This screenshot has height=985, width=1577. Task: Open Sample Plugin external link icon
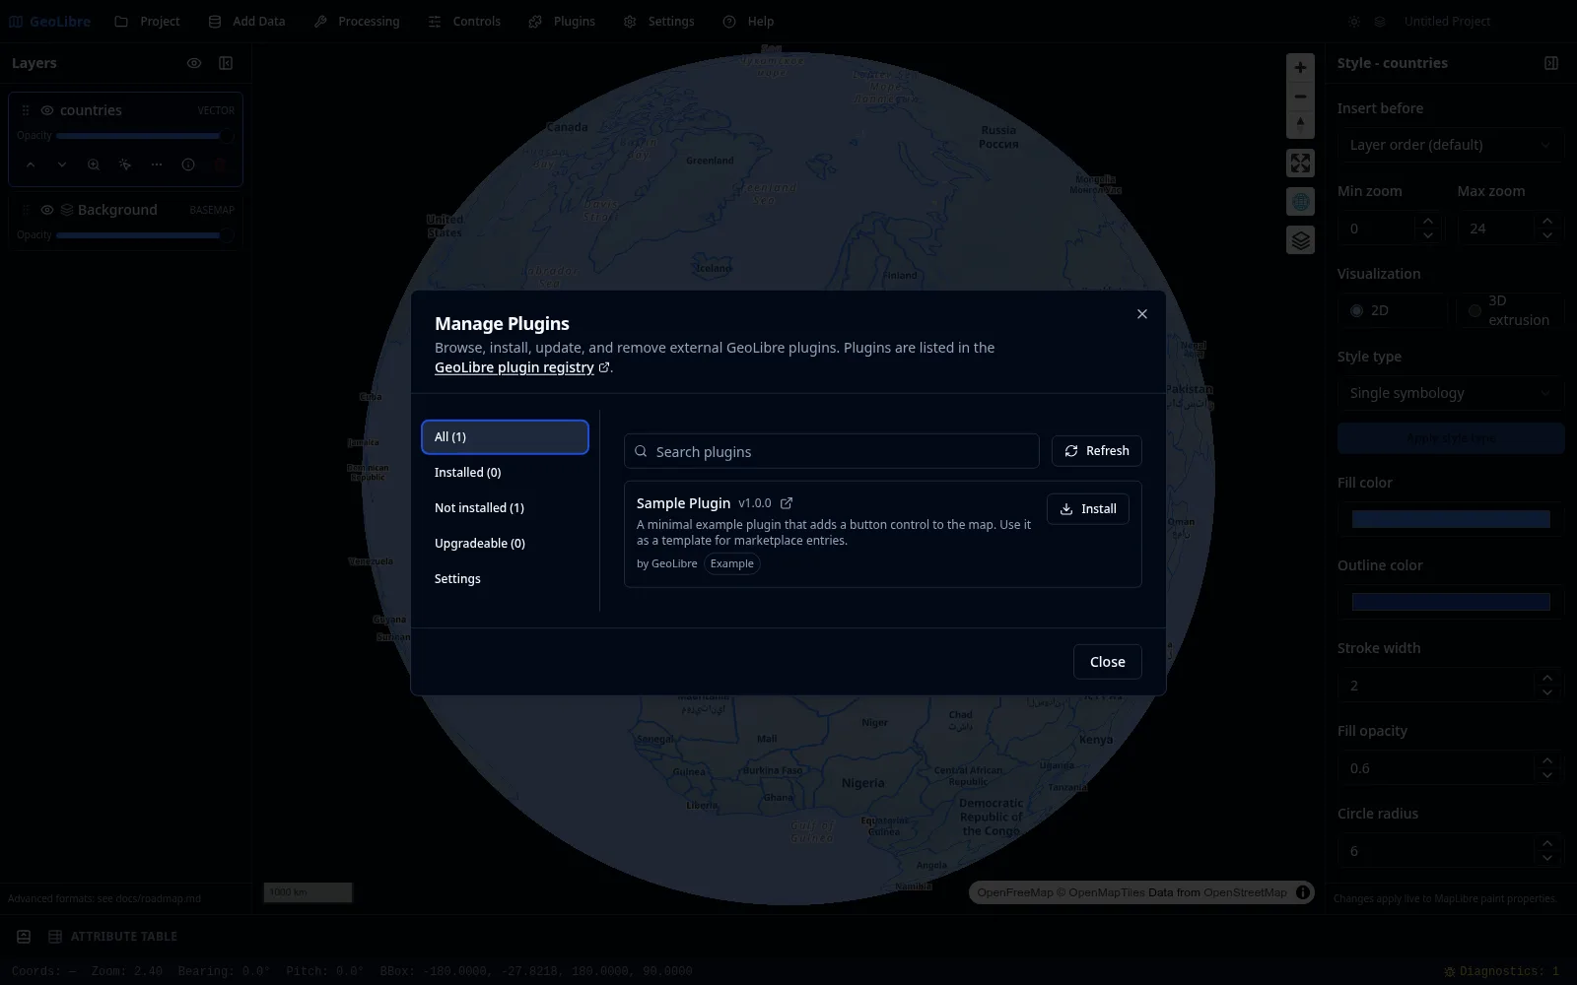787,503
